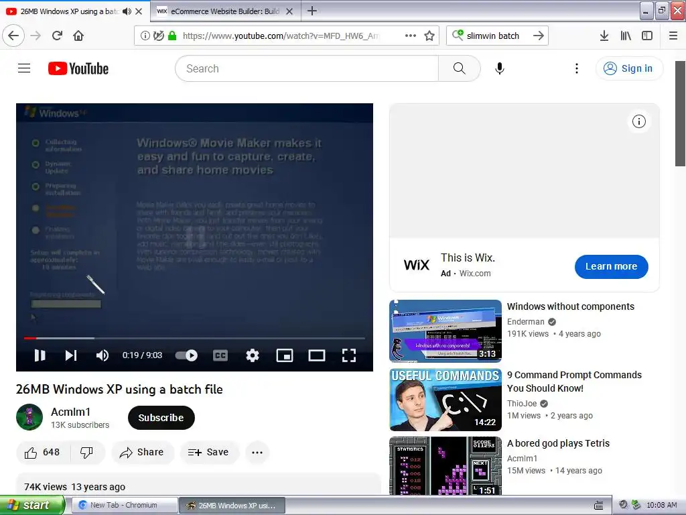Open the Enderman channel link
The width and height of the screenshot is (686, 515).
(x=525, y=321)
